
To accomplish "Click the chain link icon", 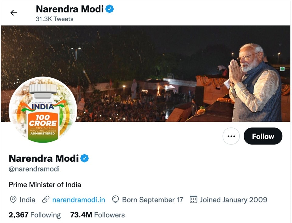I will click(x=46, y=200).
